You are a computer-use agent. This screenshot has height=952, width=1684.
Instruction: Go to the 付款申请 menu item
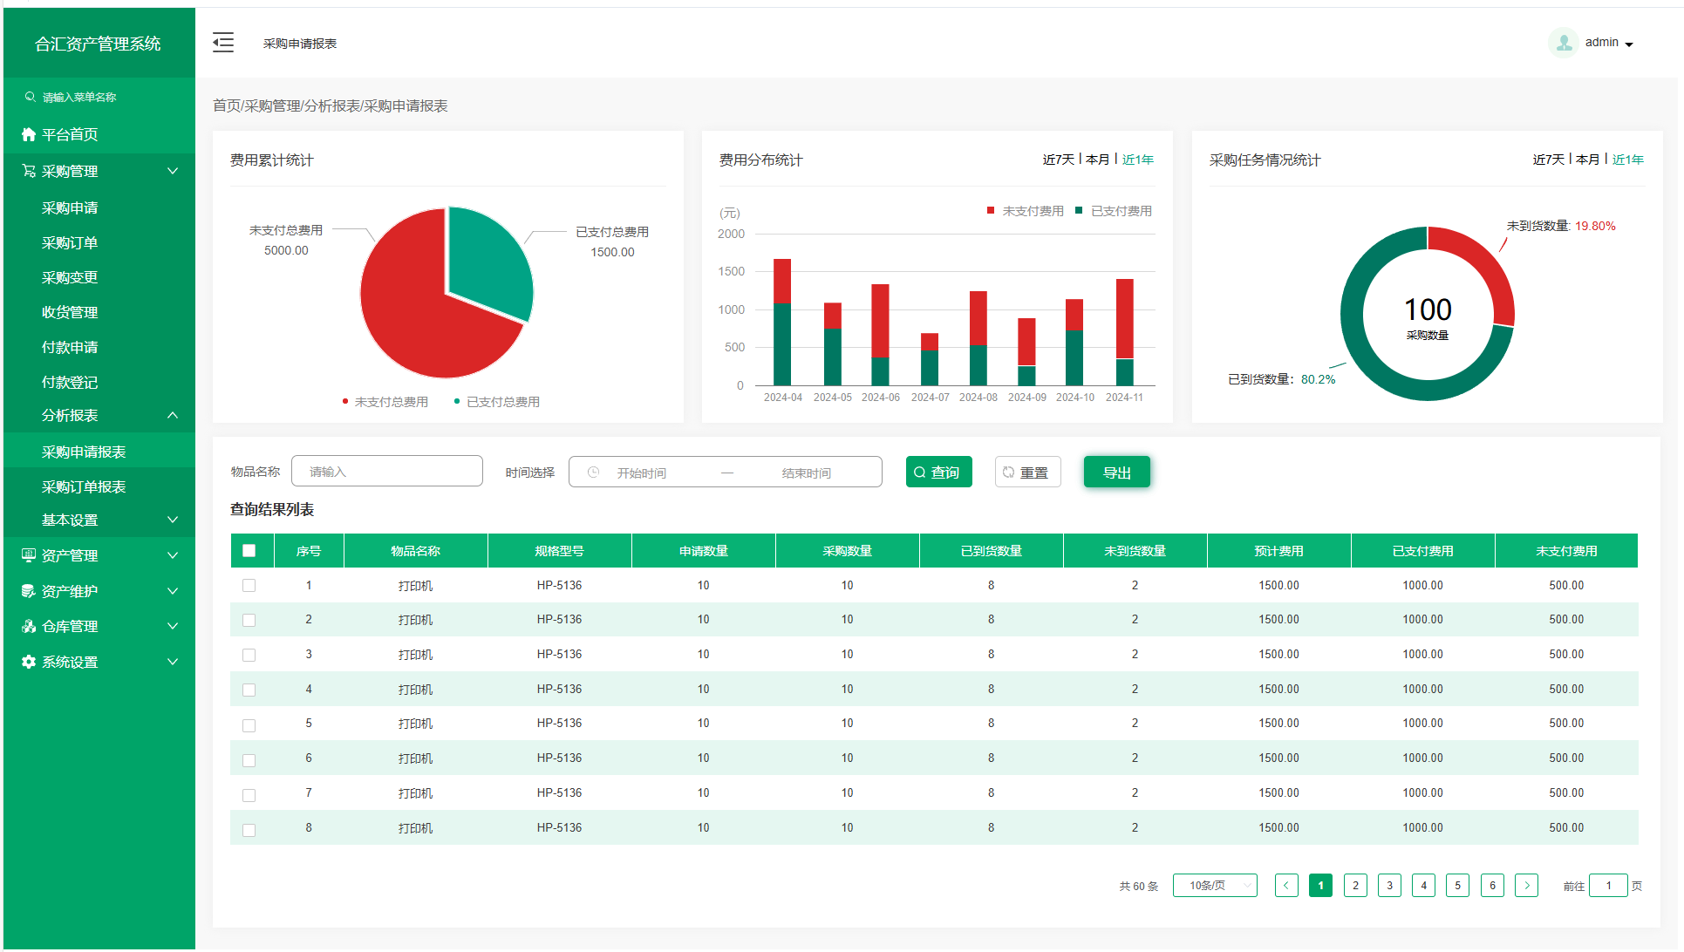click(70, 347)
